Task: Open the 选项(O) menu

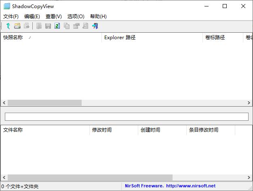Action: (x=76, y=17)
